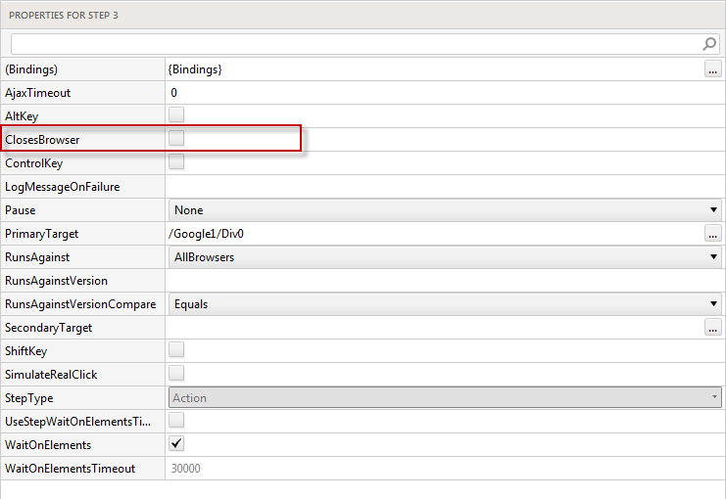Click the search magnifier icon
726x499 pixels.
point(709,44)
